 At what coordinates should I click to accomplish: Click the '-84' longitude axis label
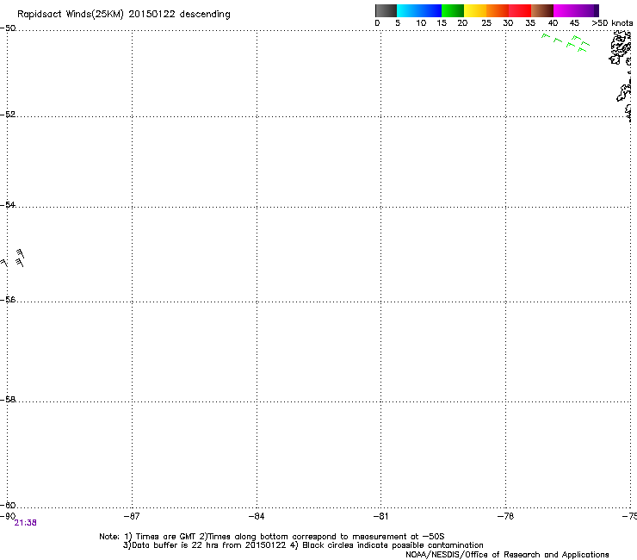point(257,516)
